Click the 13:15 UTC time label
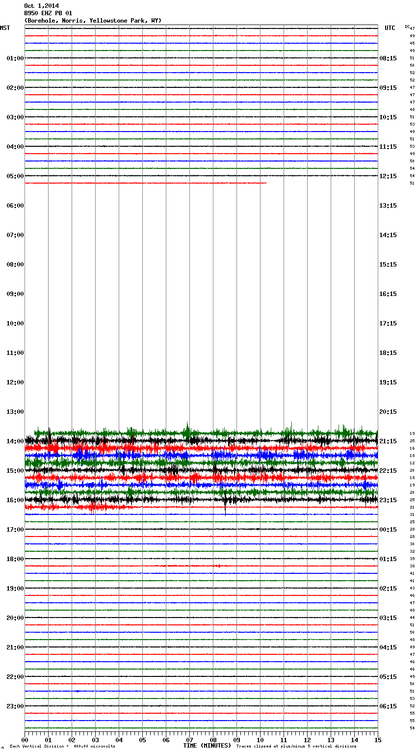This screenshot has height=753, width=417. (388, 206)
